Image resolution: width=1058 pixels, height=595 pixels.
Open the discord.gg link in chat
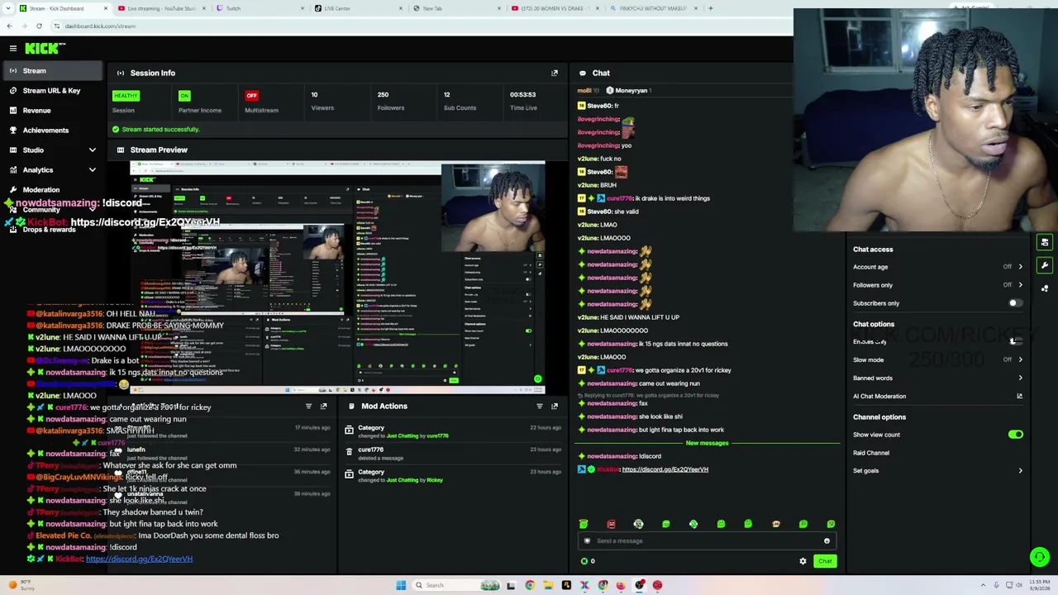[x=665, y=469]
